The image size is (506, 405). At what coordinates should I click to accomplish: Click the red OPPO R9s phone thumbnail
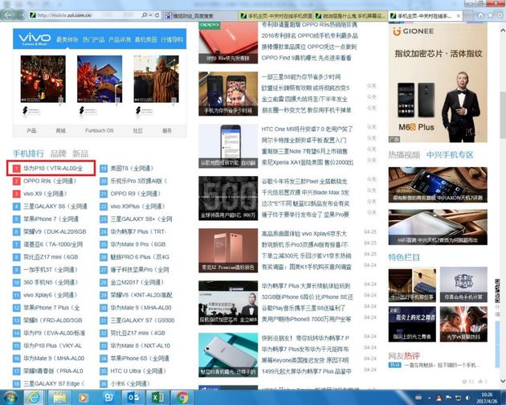click(228, 43)
